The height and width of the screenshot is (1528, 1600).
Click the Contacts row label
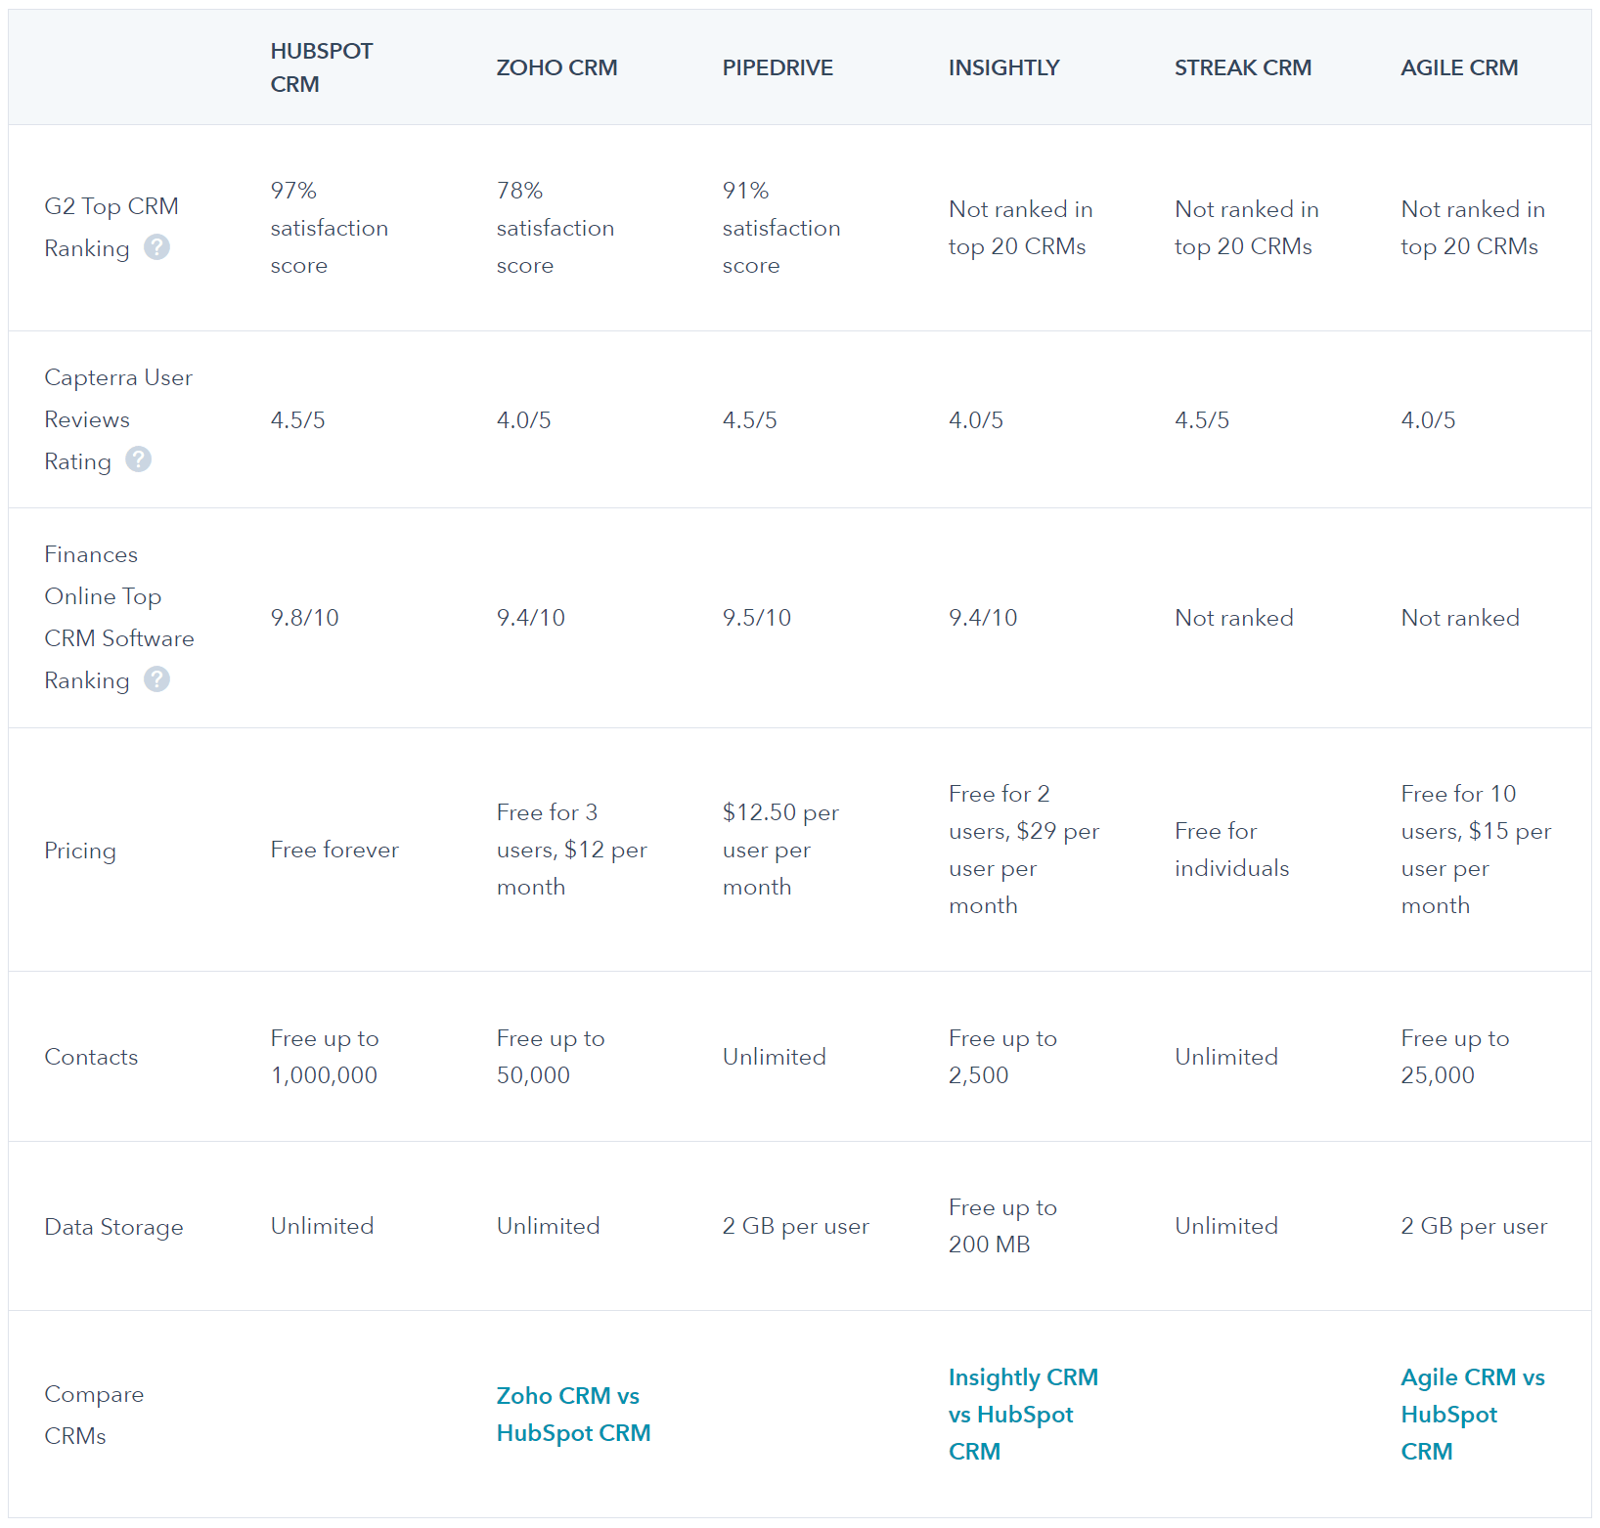point(91,1056)
